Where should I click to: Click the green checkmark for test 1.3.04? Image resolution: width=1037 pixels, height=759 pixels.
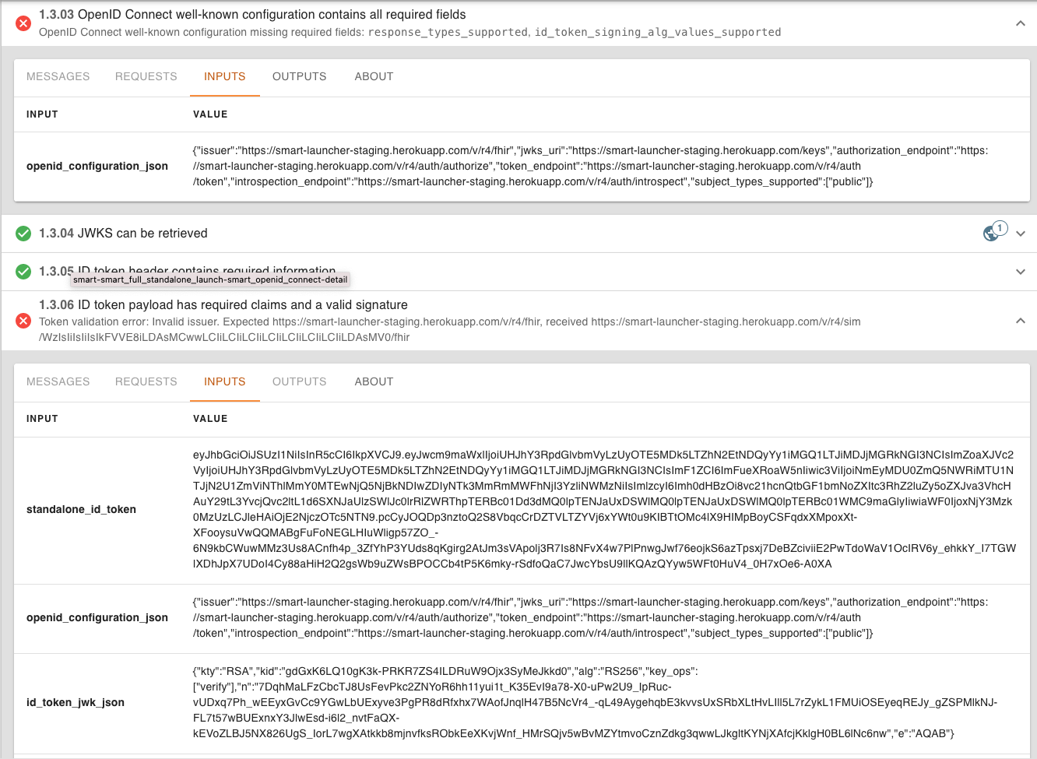[x=22, y=233]
